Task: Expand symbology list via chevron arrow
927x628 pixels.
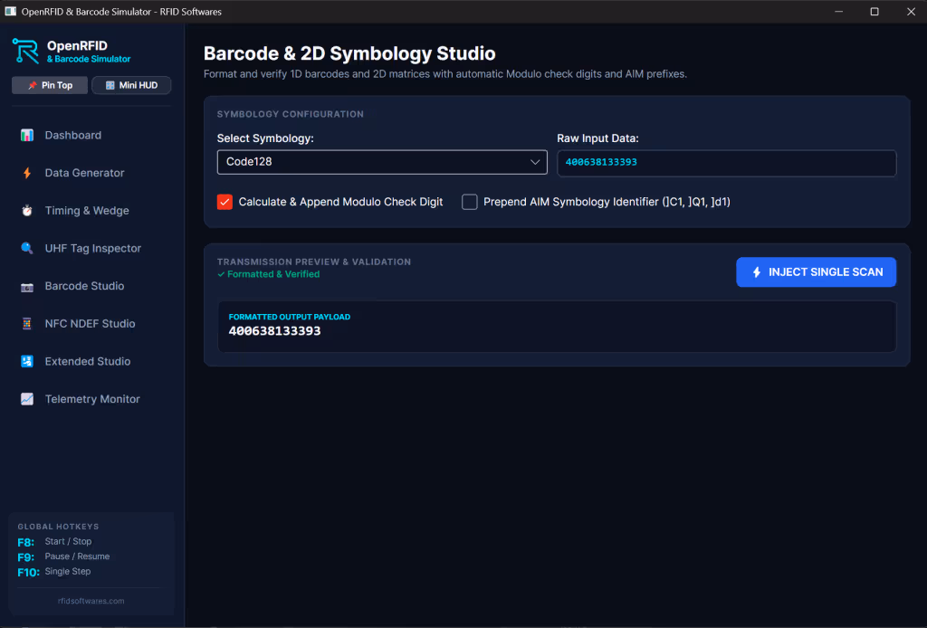Action: 535,162
